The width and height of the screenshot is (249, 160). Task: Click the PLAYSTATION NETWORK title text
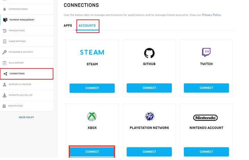coord(149,128)
